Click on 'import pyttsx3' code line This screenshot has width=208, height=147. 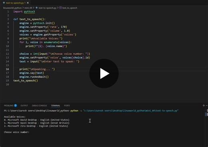[24, 12]
